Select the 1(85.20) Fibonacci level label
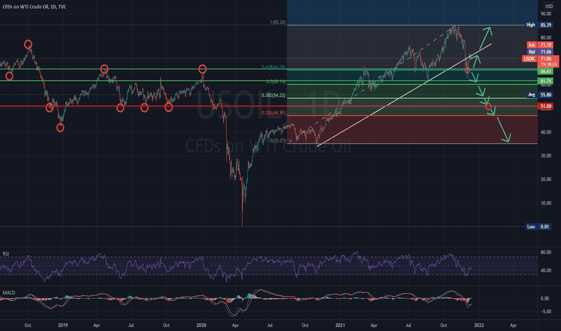561x331 pixels. click(x=278, y=22)
